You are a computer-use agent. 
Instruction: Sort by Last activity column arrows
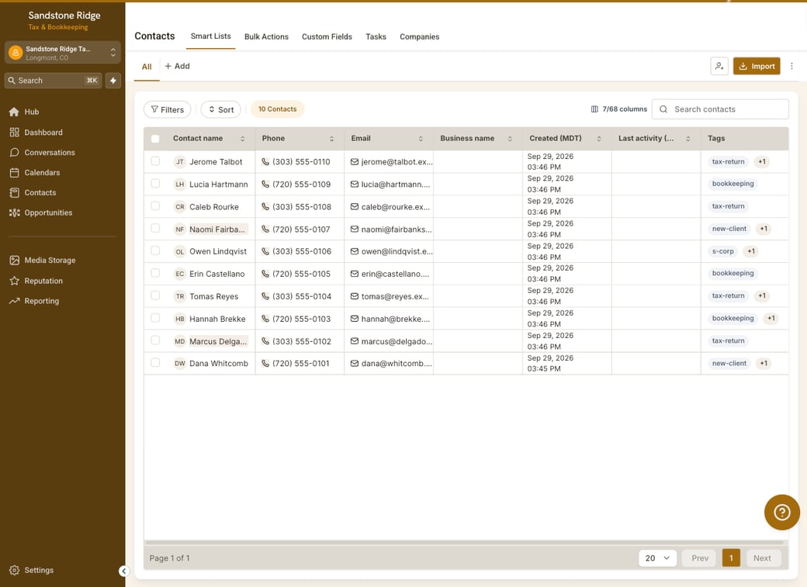click(x=688, y=139)
